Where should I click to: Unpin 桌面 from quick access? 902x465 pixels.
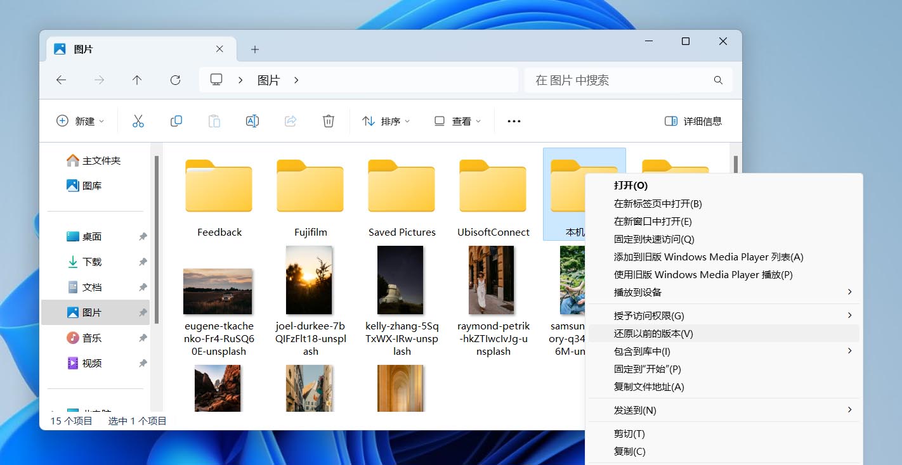click(143, 236)
